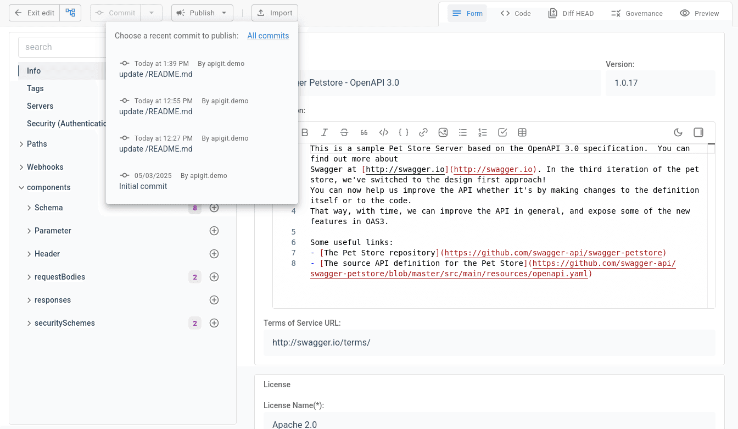Expand the Paths tree node
Screen dimensions: 738x429
pyautogui.click(x=21, y=144)
